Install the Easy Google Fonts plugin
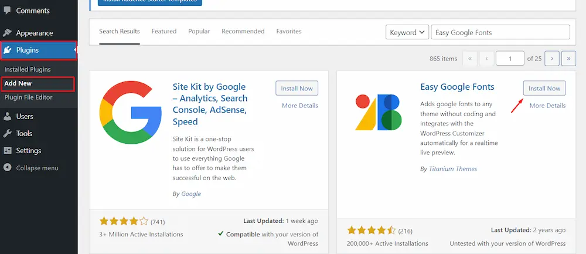586x254 pixels. 544,88
